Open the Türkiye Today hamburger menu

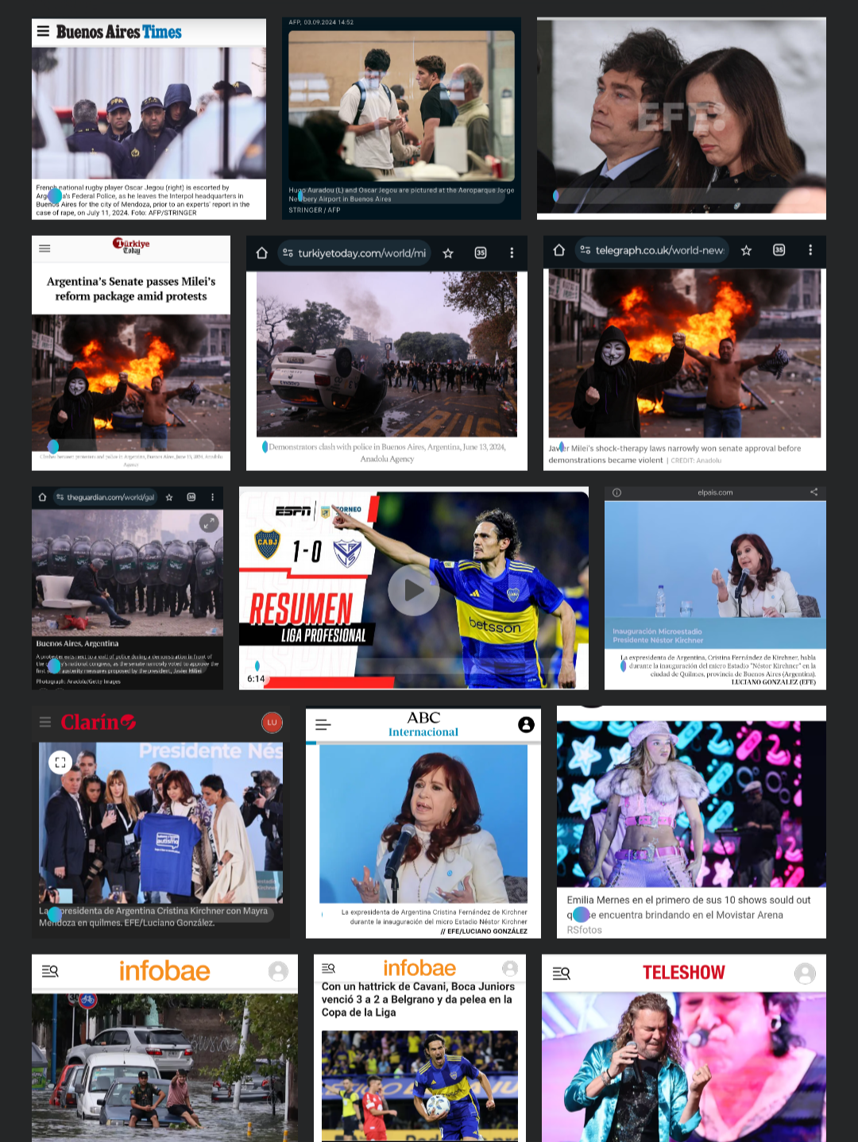(44, 248)
